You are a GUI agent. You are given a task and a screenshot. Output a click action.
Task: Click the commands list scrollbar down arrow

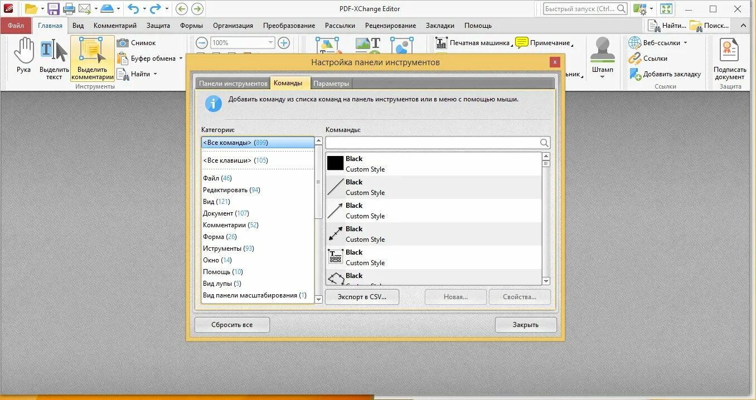[x=546, y=281]
